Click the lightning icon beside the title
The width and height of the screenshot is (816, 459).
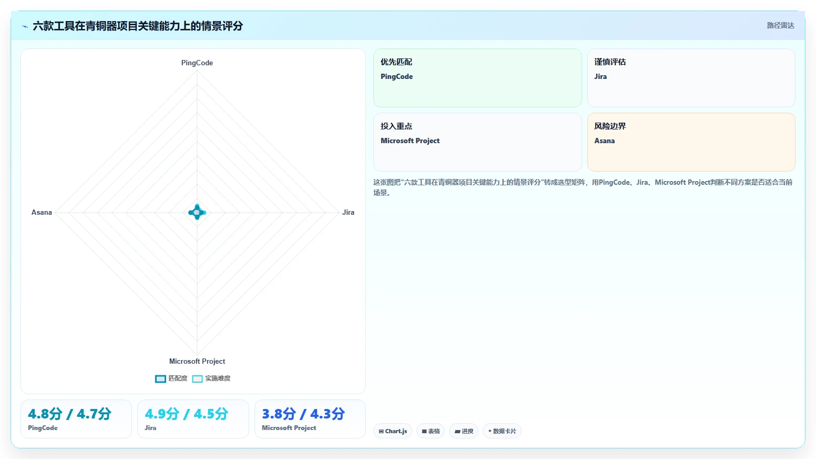pos(25,26)
